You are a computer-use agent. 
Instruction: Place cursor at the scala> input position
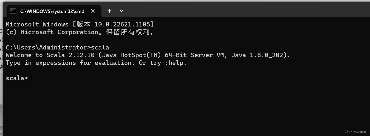coord(32,78)
